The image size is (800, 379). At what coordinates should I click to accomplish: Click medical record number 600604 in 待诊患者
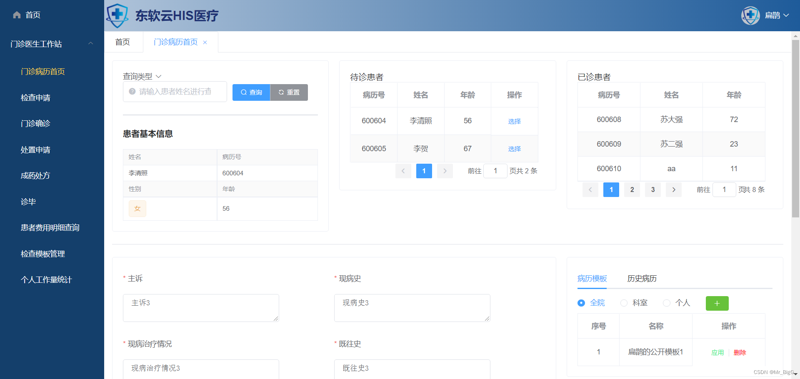[x=374, y=121]
